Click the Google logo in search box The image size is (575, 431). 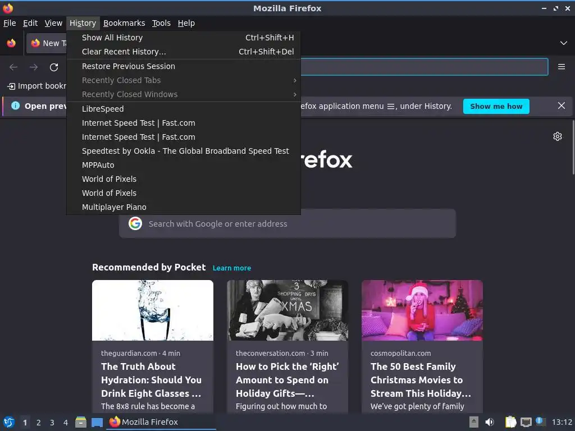click(x=135, y=223)
